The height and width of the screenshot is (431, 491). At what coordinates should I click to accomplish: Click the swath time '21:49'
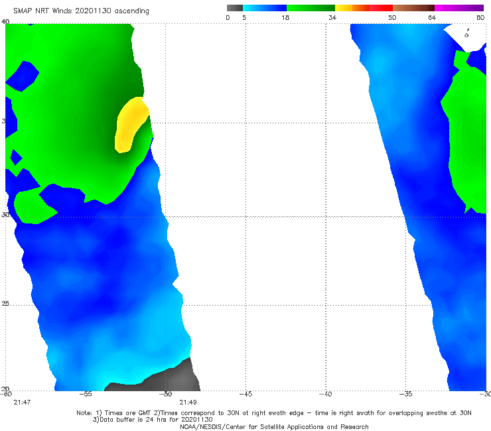188,402
